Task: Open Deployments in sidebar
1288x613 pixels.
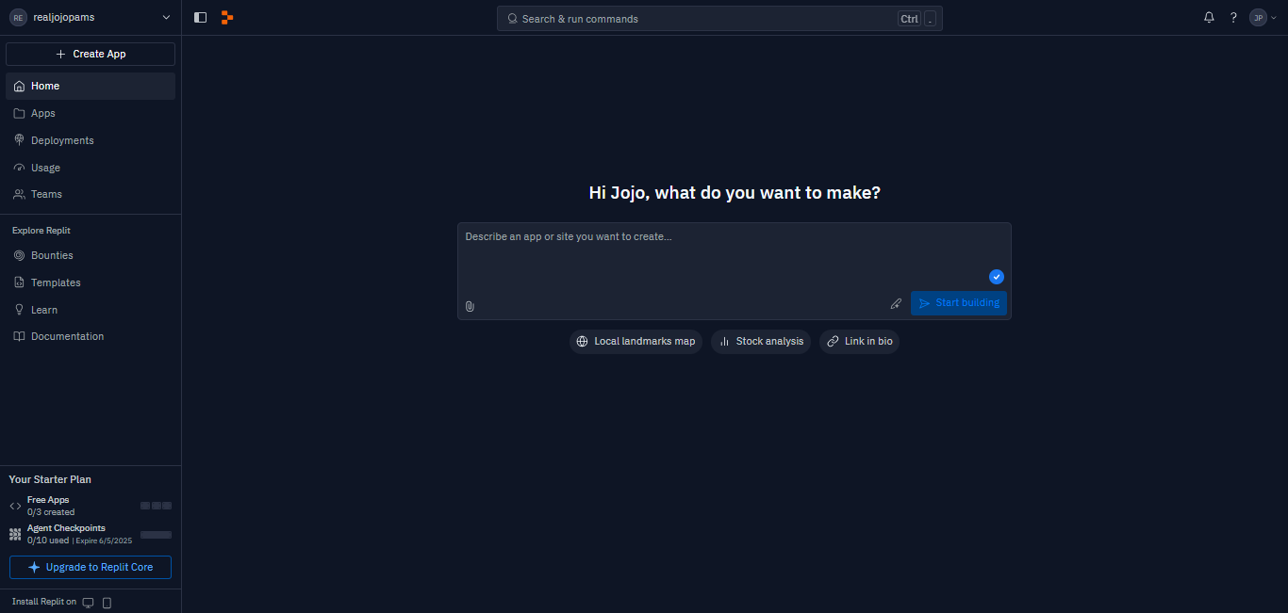Action: click(x=91, y=140)
